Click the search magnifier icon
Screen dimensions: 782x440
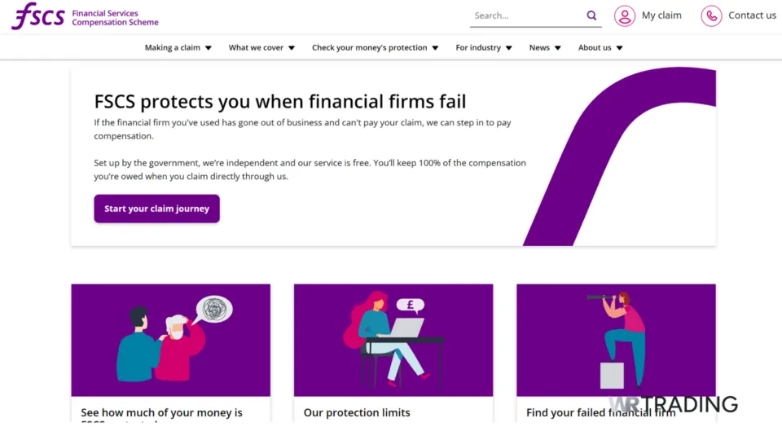point(591,15)
